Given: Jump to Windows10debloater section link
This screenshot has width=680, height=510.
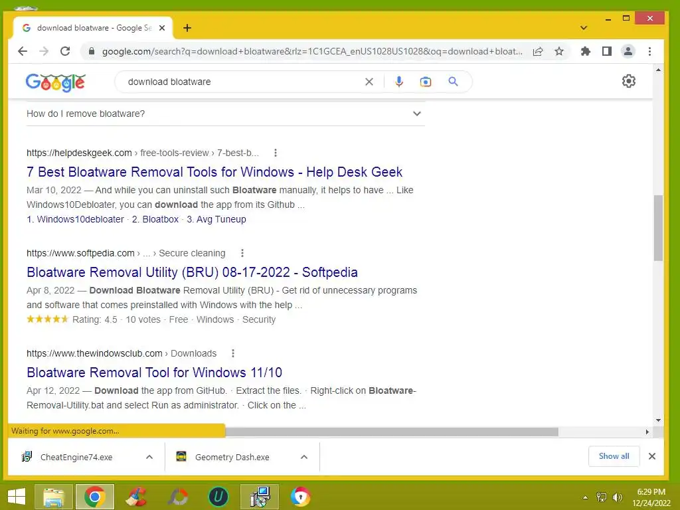Looking at the screenshot, I should coord(76,219).
